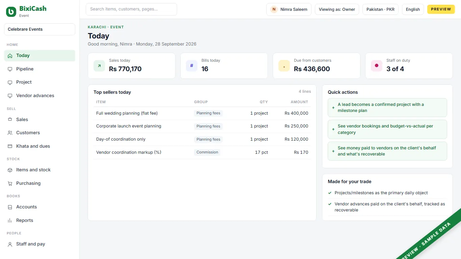Click the Khata and dues card icon
Image resolution: width=461 pixels, height=259 pixels.
tap(10, 146)
